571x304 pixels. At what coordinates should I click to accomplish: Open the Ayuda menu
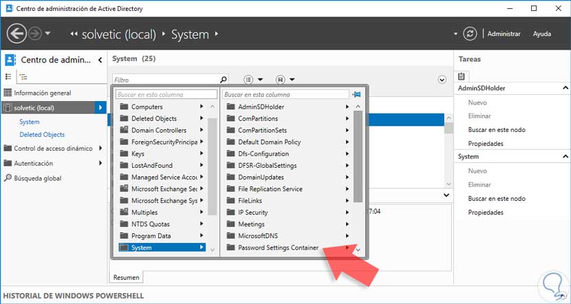pos(542,34)
